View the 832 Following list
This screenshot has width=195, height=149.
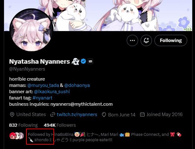(x=23, y=125)
